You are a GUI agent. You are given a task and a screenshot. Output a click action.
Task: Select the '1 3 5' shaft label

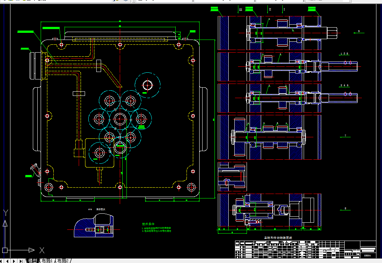coord(344,54)
